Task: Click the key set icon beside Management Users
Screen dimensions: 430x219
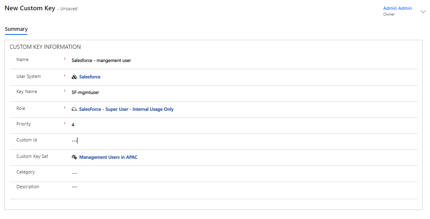Action: click(x=74, y=157)
